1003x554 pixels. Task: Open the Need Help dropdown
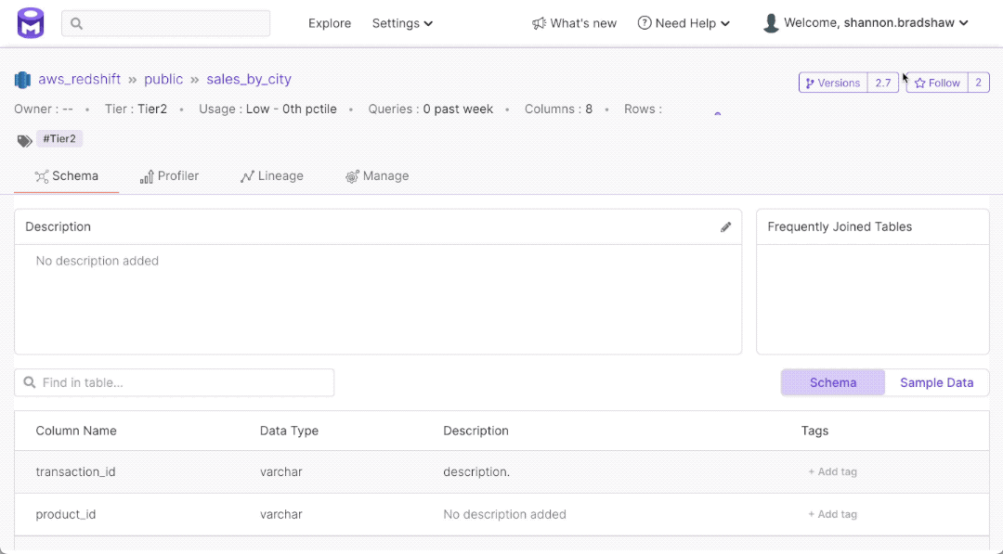684,23
